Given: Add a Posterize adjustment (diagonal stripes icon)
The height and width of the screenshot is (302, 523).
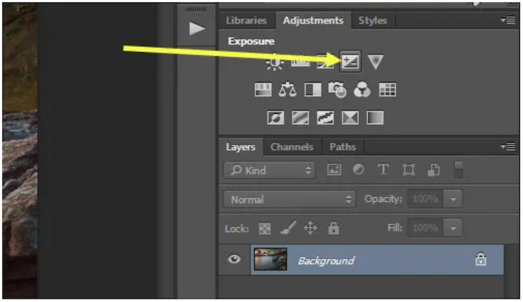Looking at the screenshot, I should click(x=300, y=118).
